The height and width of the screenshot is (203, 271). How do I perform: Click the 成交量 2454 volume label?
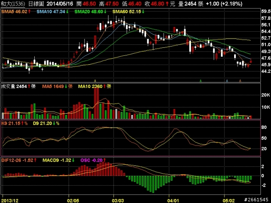[x=18, y=86]
